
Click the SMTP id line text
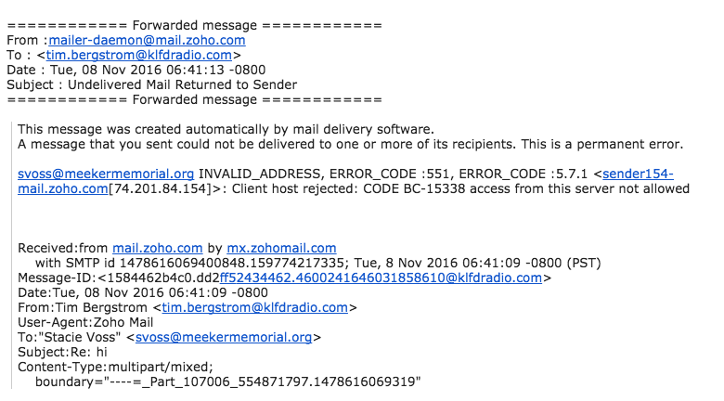(318, 263)
